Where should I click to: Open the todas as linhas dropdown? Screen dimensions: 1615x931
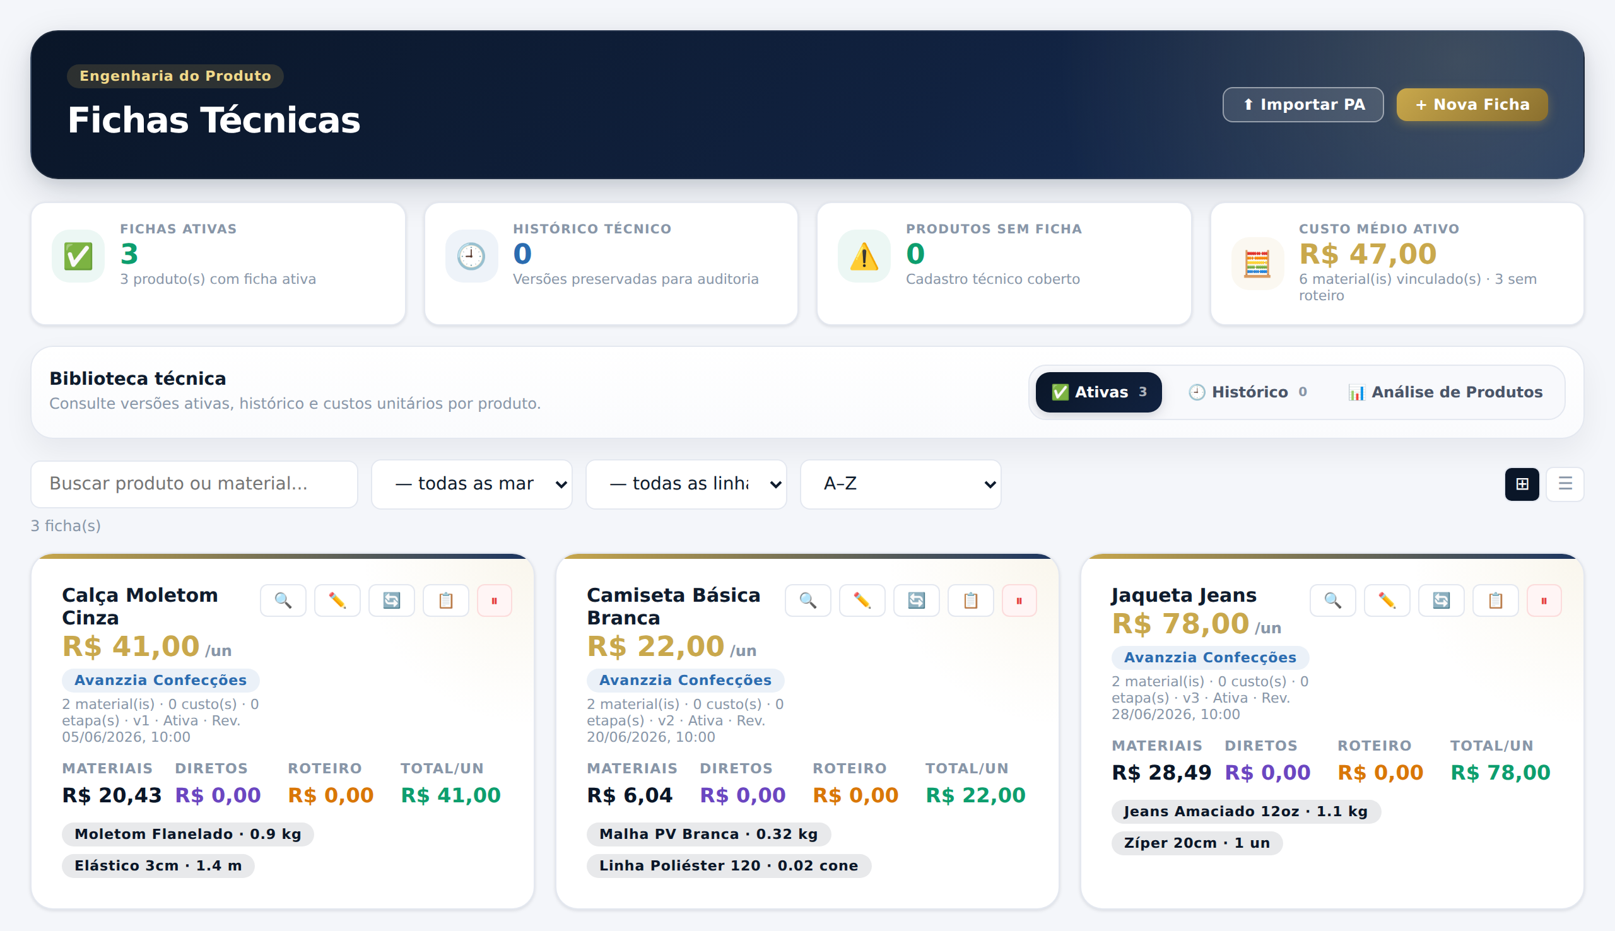(x=686, y=484)
